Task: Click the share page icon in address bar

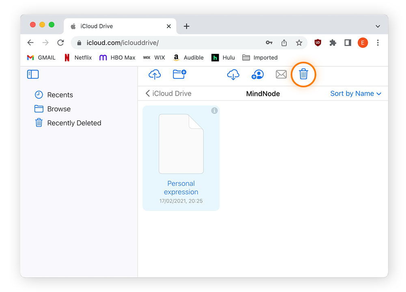Action: pos(284,43)
